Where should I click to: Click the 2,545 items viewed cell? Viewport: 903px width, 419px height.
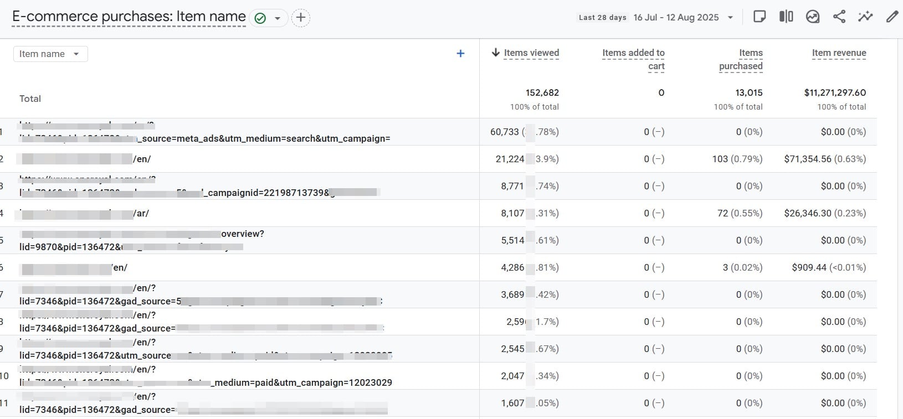tap(530, 349)
